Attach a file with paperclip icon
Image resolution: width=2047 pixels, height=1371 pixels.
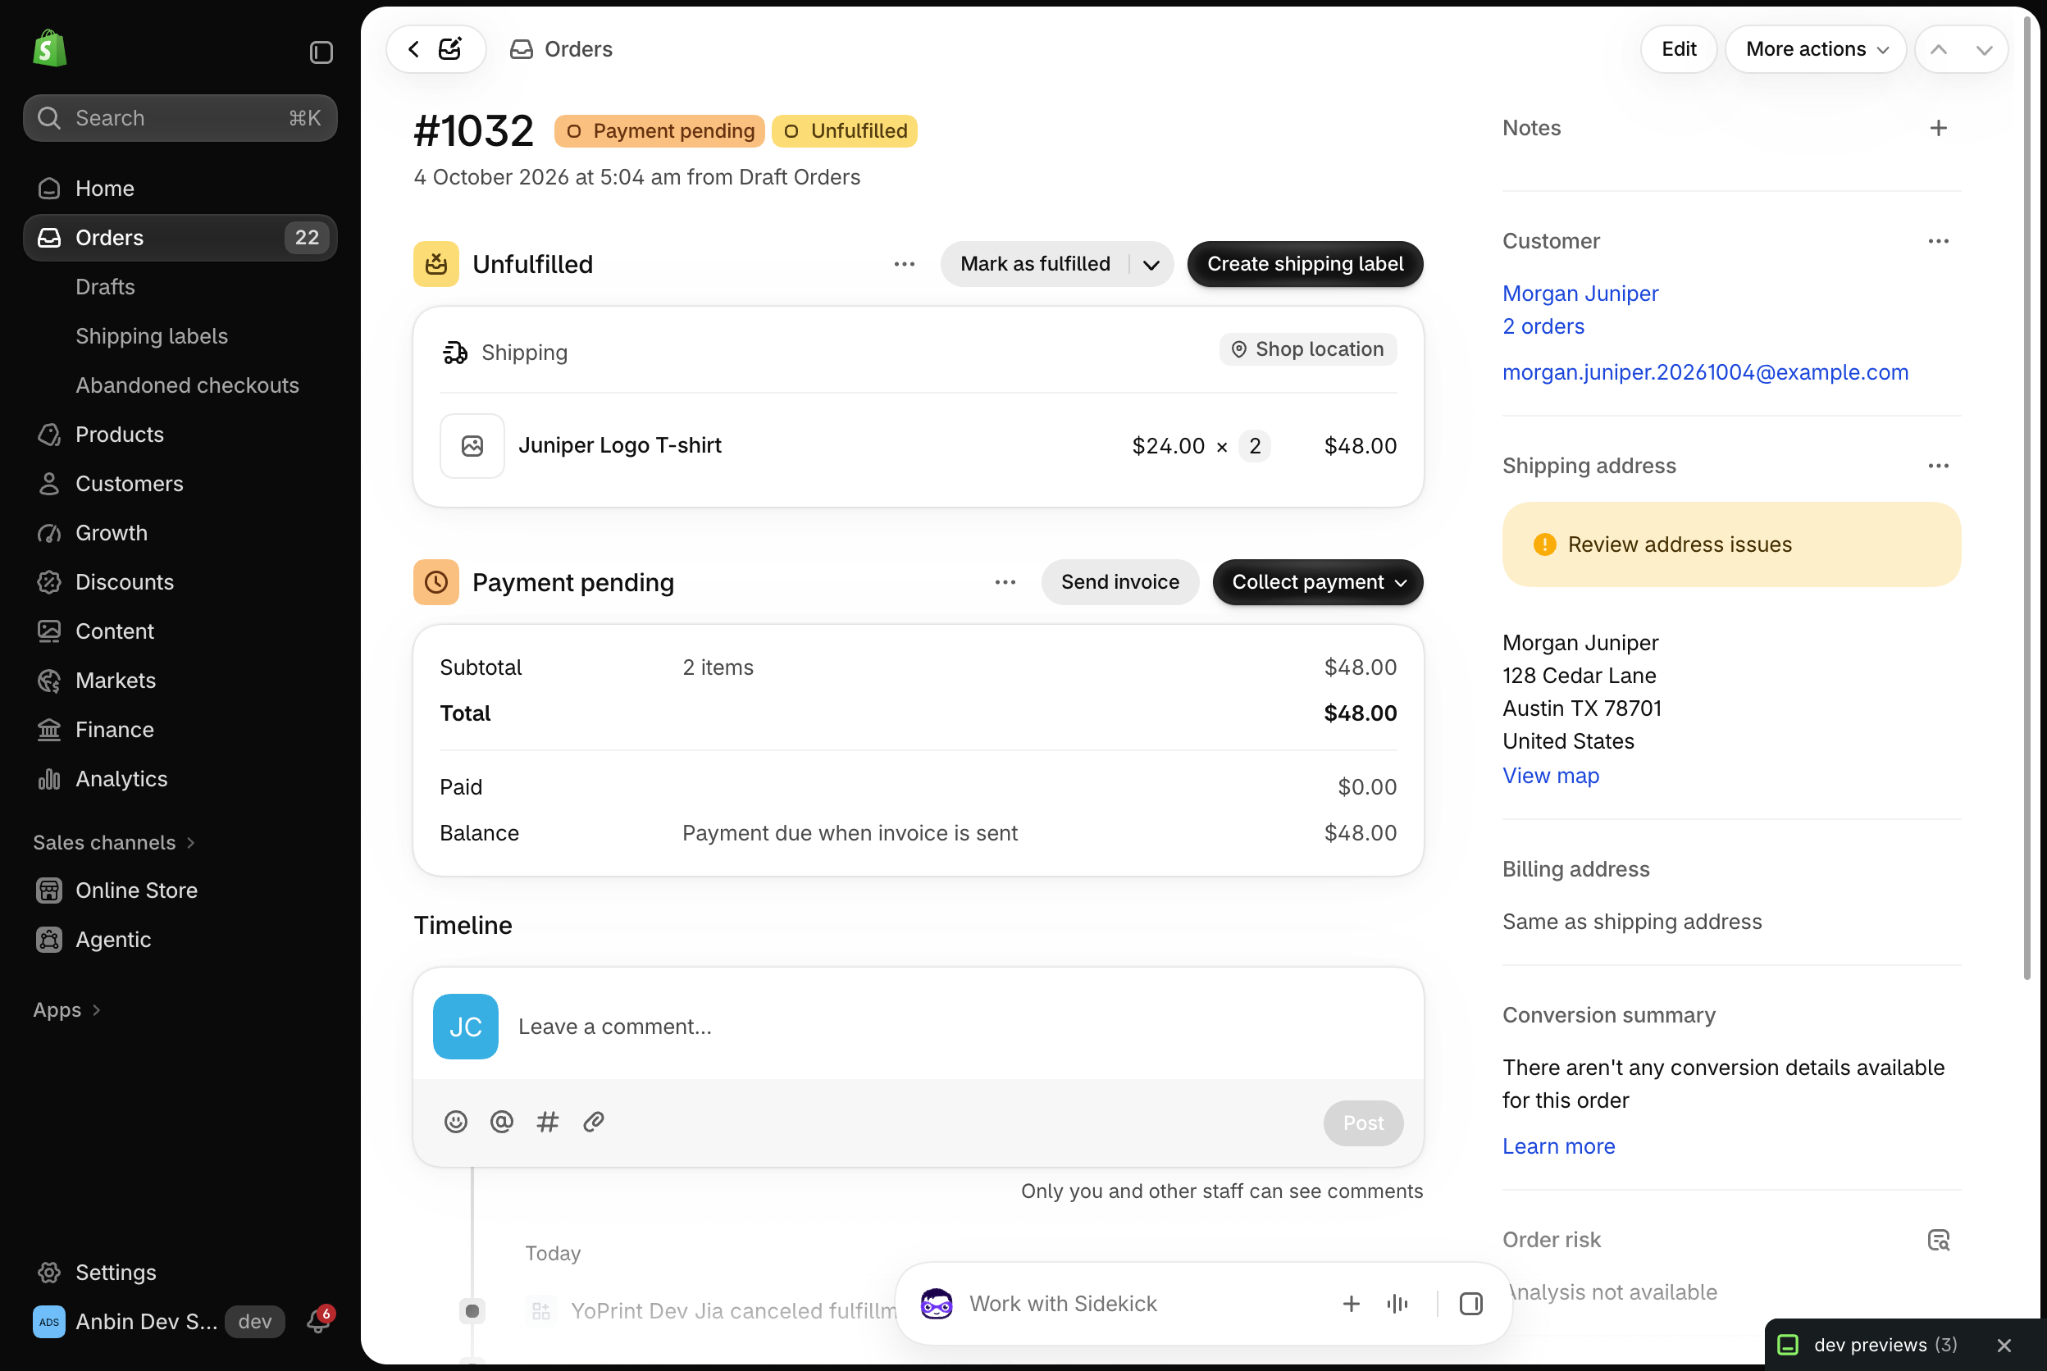[594, 1122]
